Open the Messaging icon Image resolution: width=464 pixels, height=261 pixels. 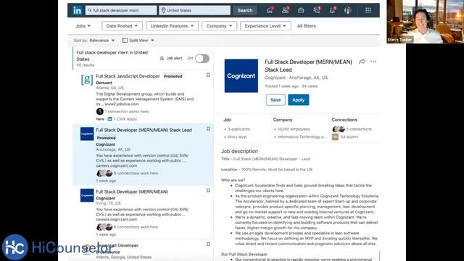pyautogui.click(x=317, y=10)
